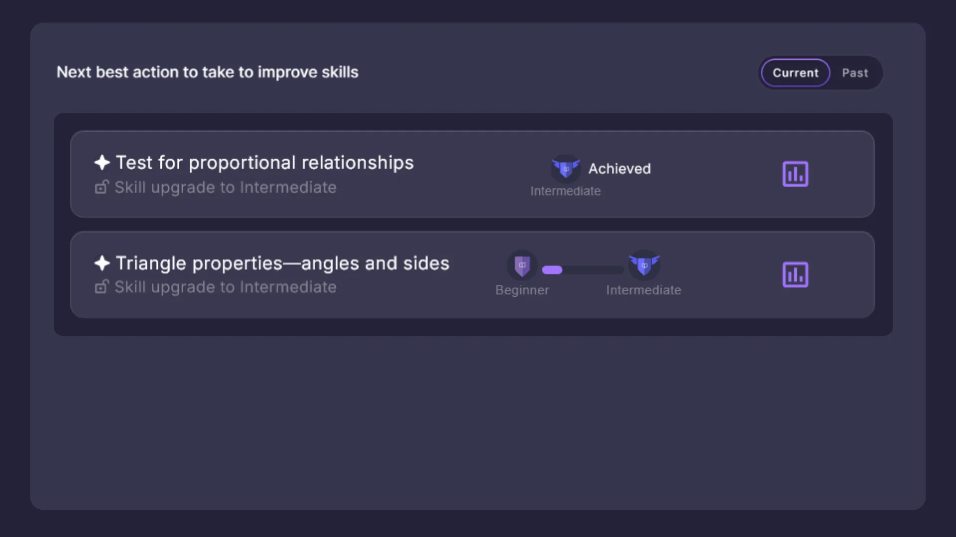
Task: Click Intermediate label in Triangle properties row
Action: [x=643, y=290]
